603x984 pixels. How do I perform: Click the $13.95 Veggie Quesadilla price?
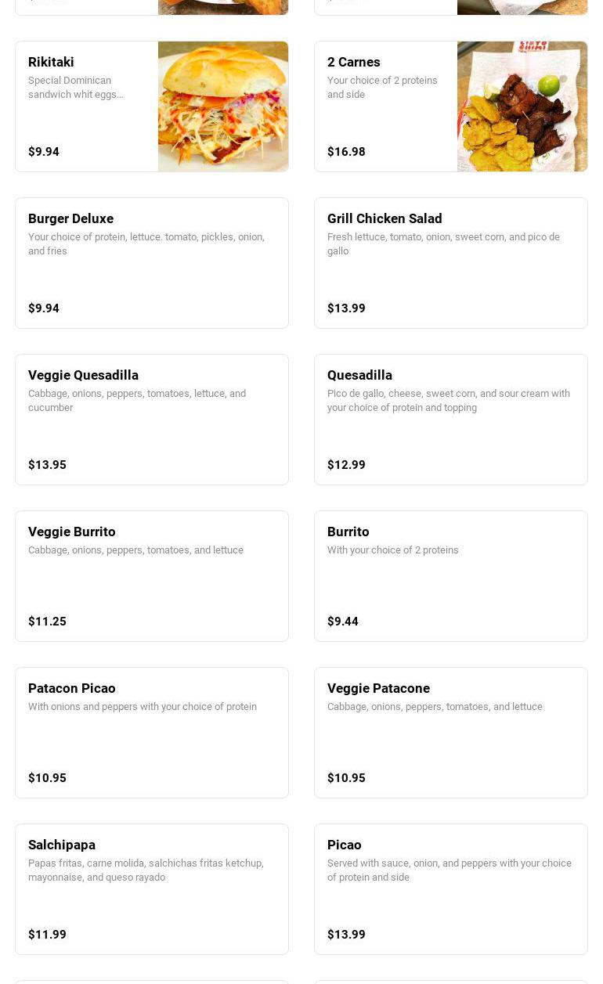[x=47, y=465]
